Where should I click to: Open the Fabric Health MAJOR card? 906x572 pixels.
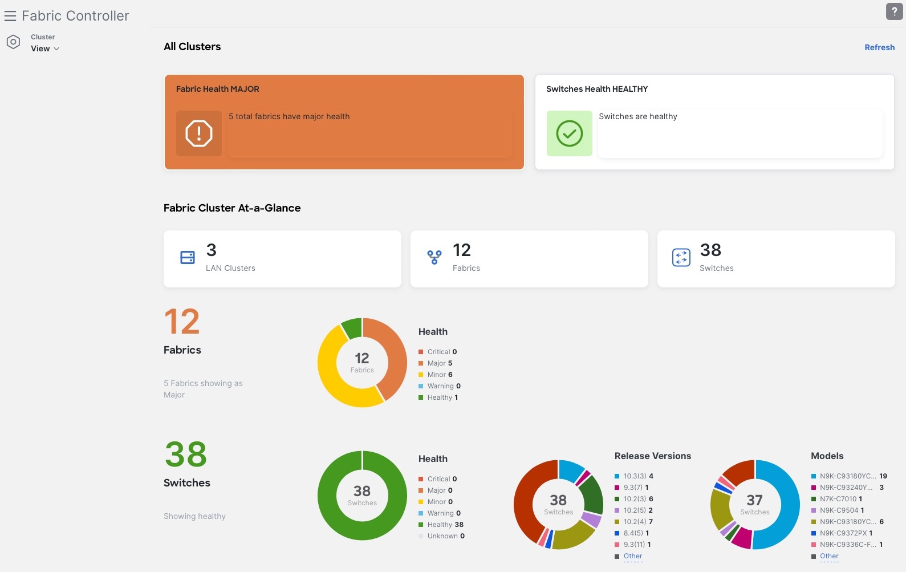coord(344,122)
